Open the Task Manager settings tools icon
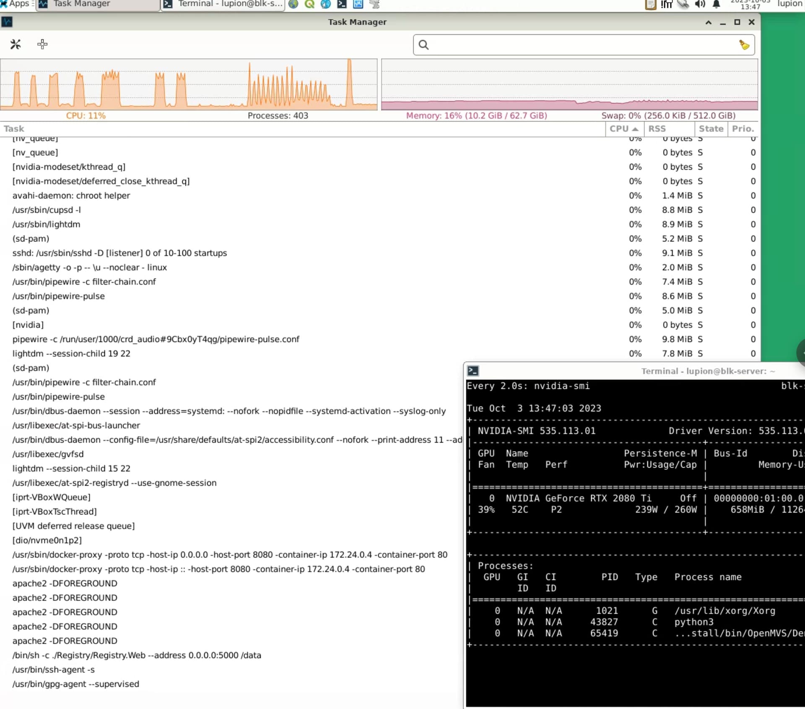Viewport: 805px width, 709px height. (x=16, y=44)
